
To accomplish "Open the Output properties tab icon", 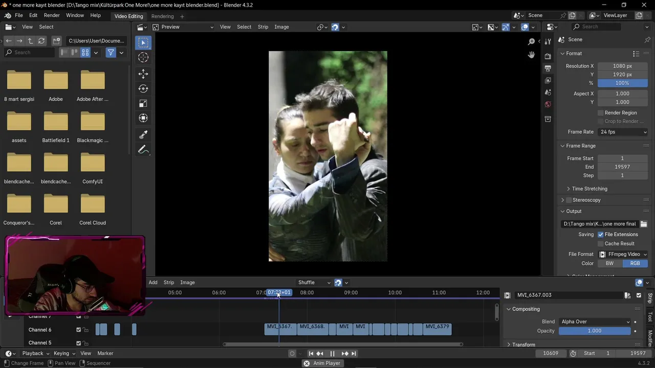I will [x=548, y=68].
